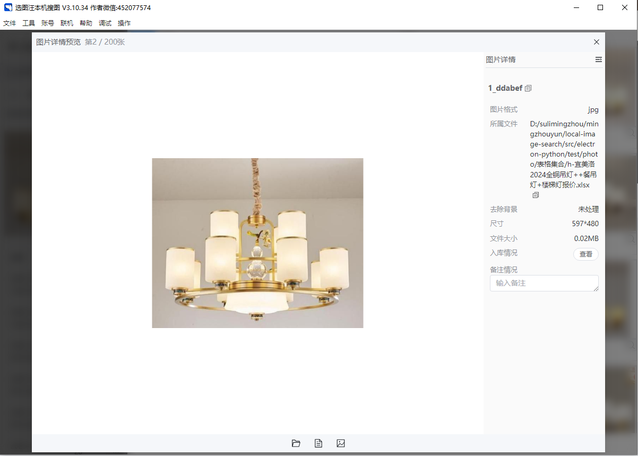The height and width of the screenshot is (456, 638).
Task: Open the 调试 menu
Action: point(105,23)
